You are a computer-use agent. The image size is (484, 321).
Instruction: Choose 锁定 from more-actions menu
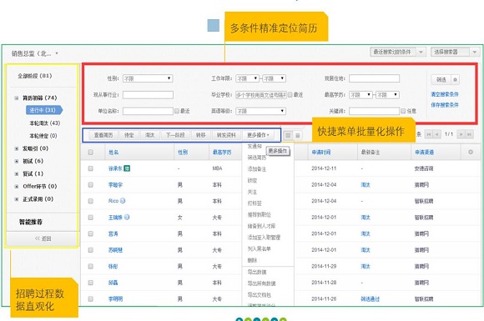[252, 180]
